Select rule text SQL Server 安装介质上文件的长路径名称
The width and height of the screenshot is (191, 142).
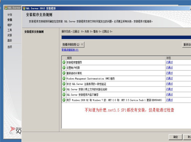point(87,89)
